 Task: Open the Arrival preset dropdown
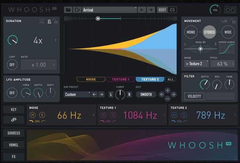coord(110,10)
